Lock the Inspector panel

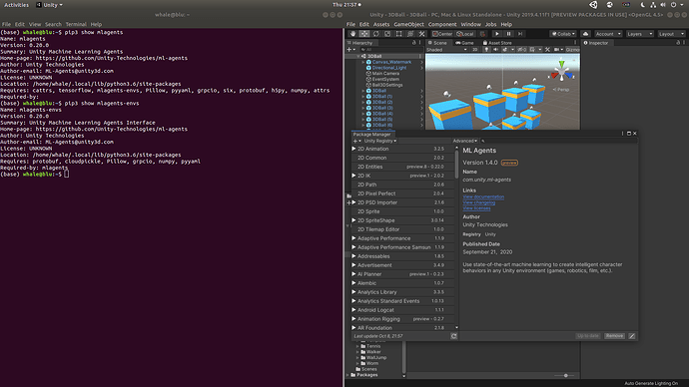[678, 43]
